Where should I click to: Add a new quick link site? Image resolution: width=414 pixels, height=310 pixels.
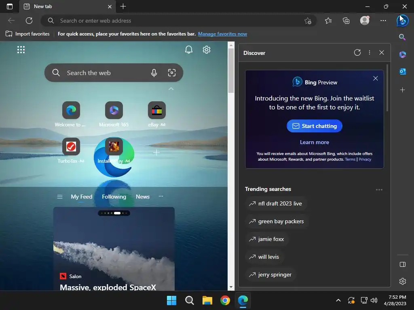[x=156, y=152]
